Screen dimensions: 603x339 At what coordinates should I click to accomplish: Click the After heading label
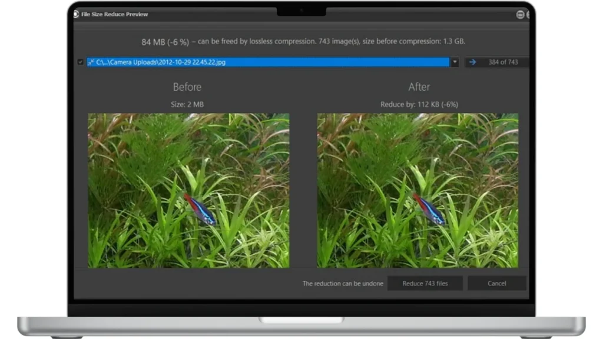point(419,87)
